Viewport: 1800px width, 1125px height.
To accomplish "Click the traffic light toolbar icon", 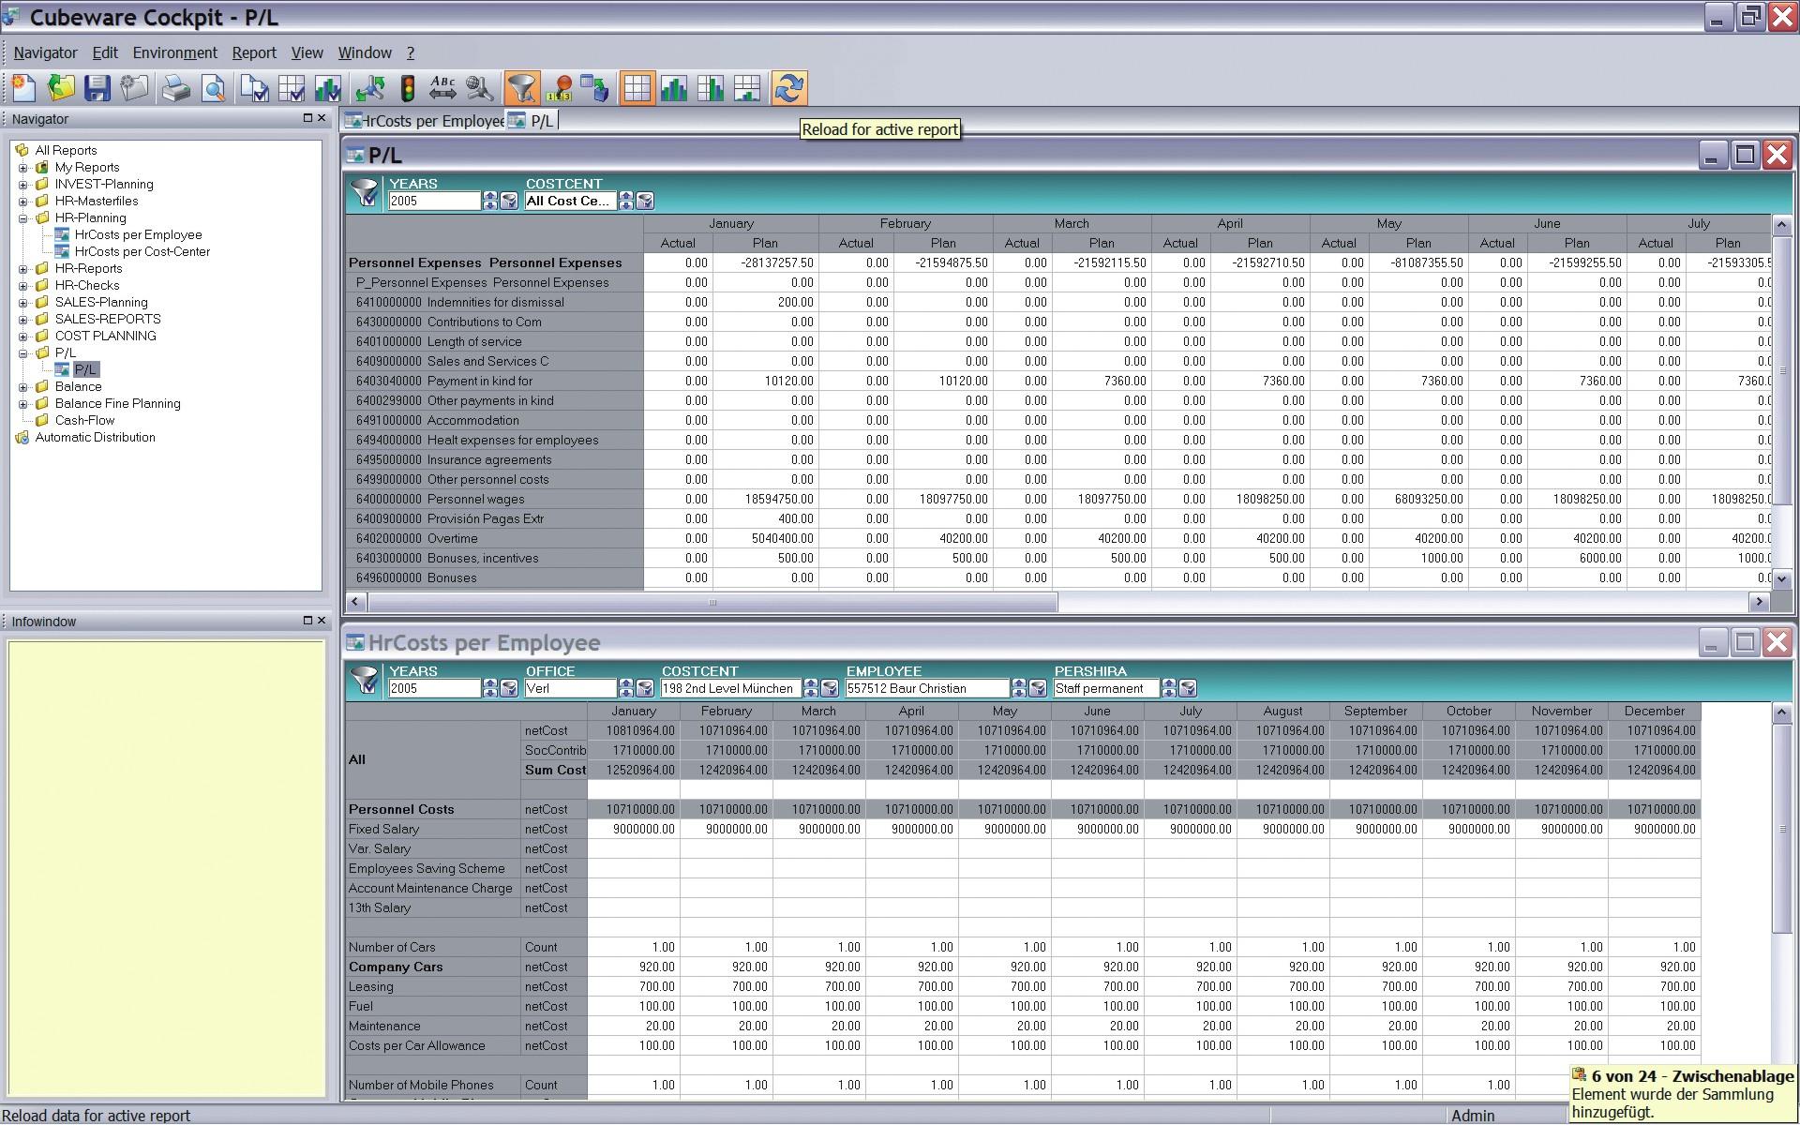I will click(408, 88).
